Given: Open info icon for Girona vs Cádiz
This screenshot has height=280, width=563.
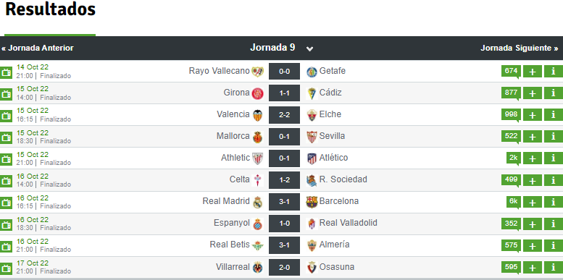Looking at the screenshot, I should click(x=554, y=93).
